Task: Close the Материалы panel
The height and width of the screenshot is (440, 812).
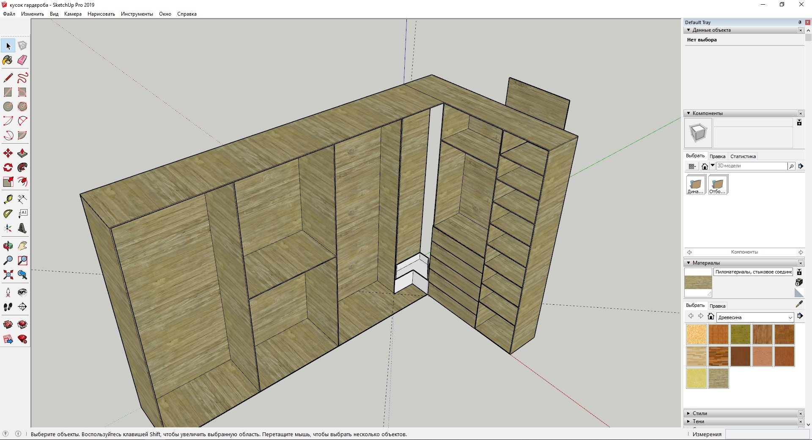Action: 801,263
